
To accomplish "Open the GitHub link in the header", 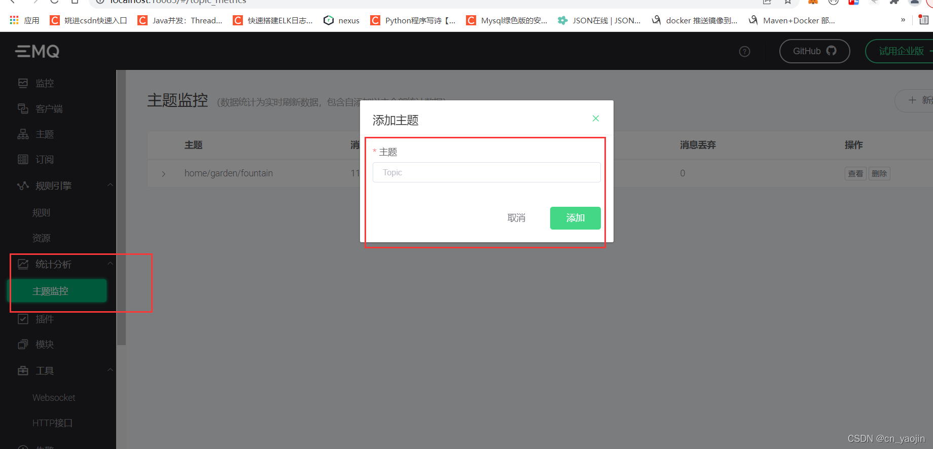I will coord(814,51).
